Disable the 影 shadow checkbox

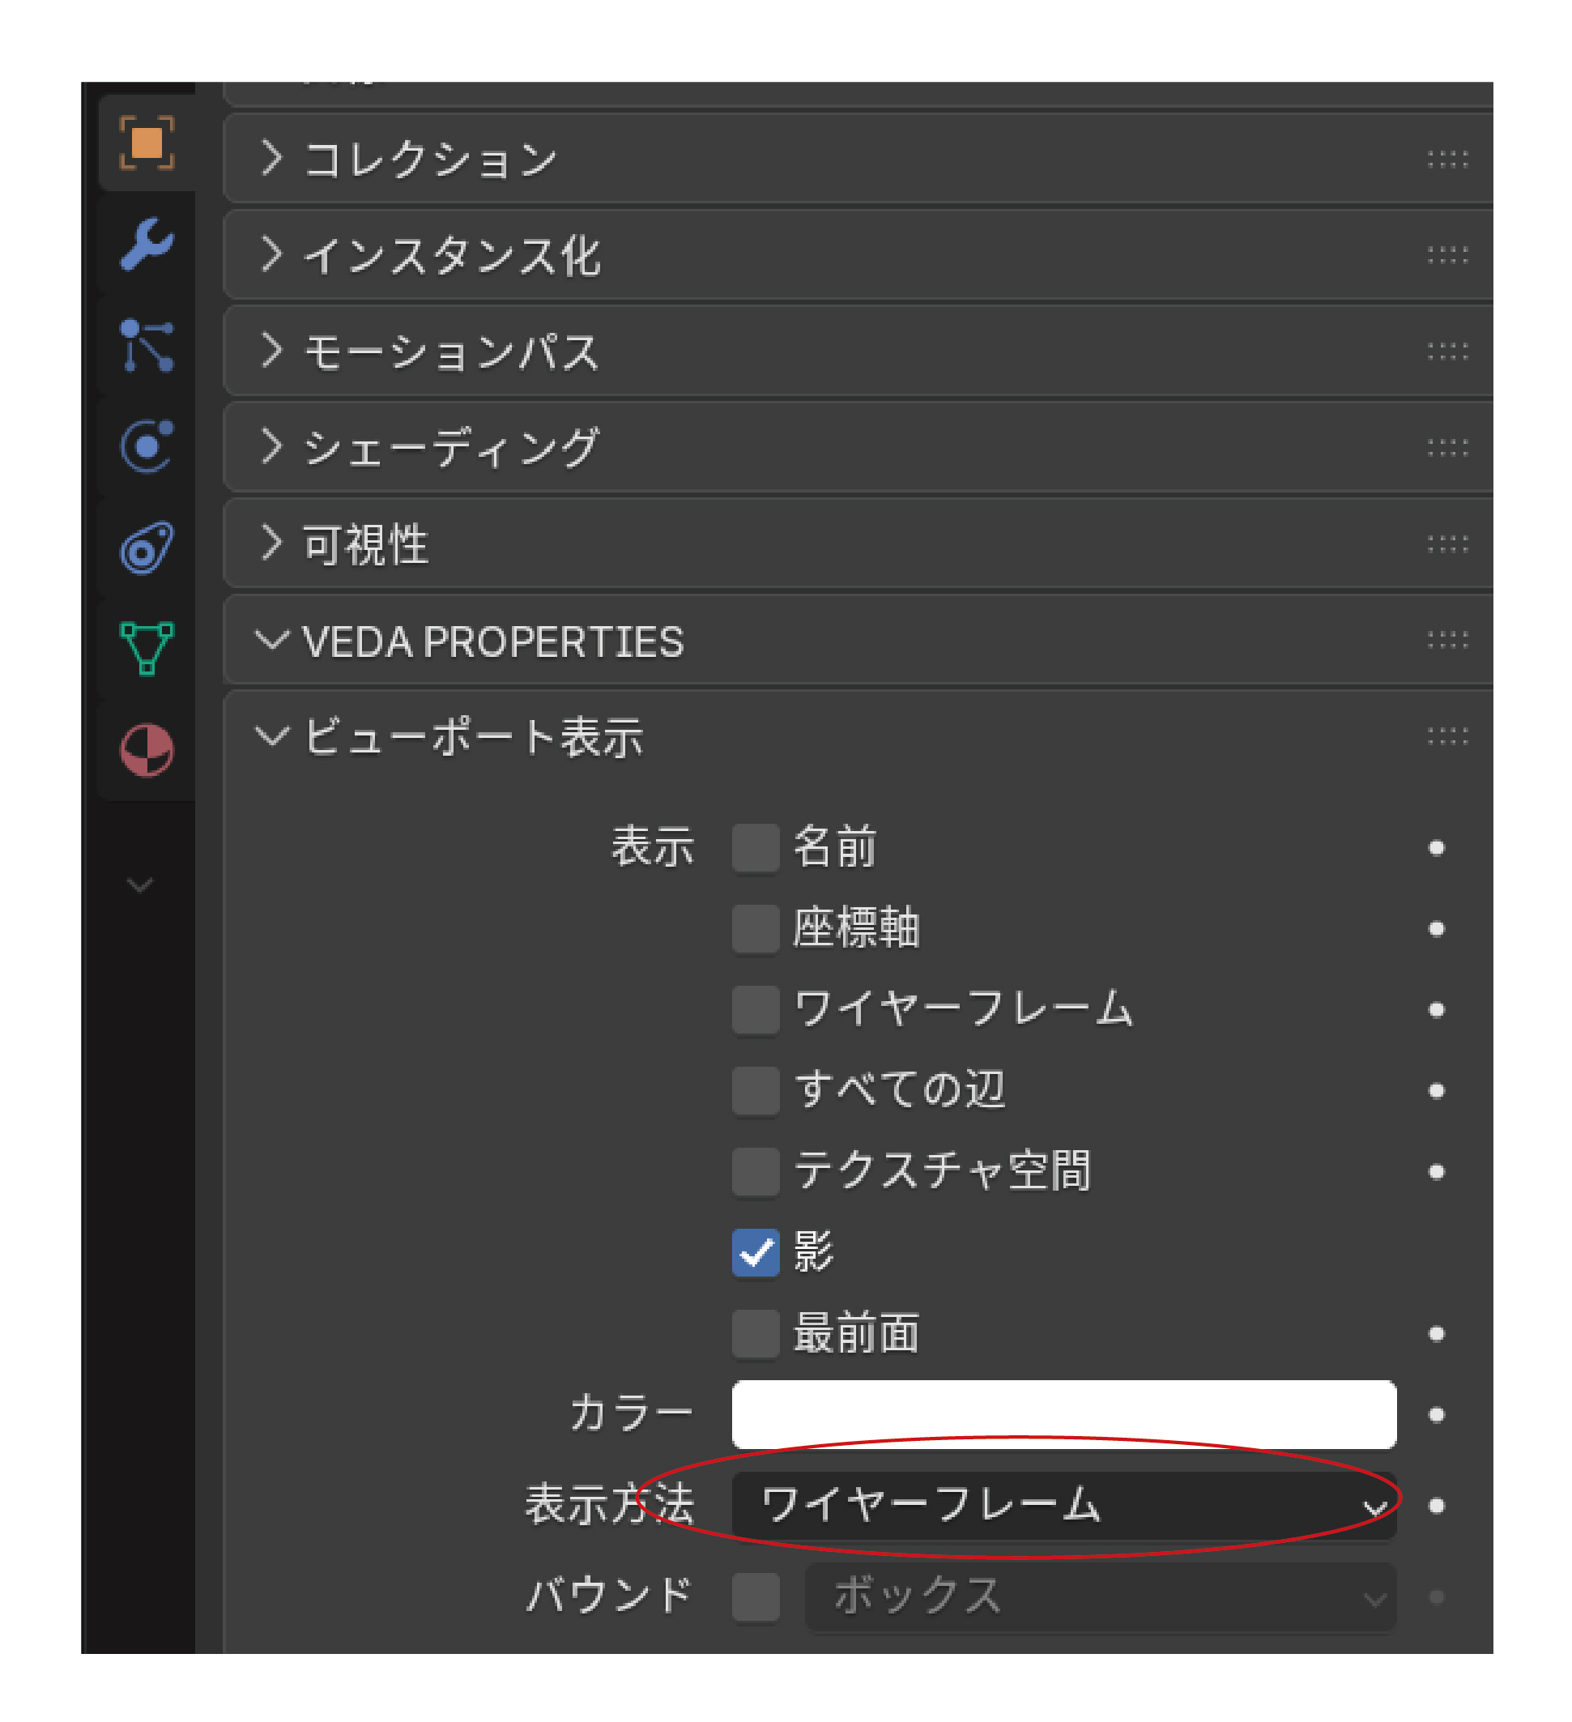(755, 1252)
